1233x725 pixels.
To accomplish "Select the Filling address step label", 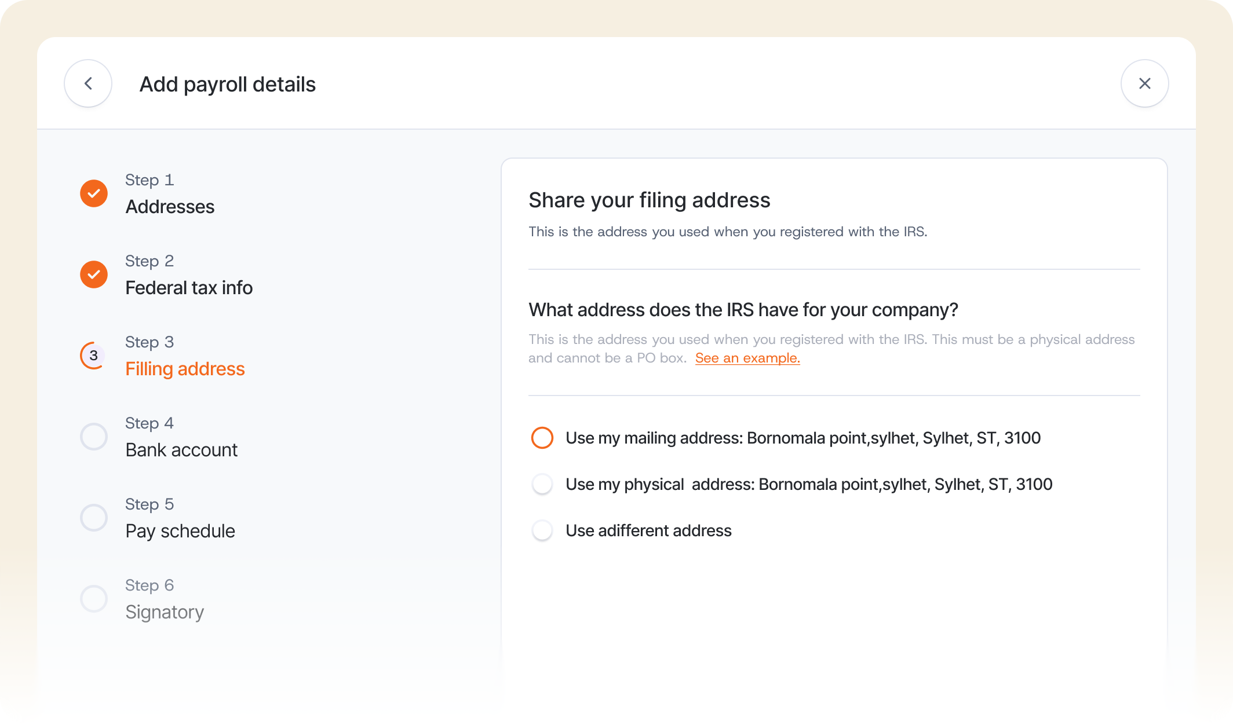I will 185,369.
